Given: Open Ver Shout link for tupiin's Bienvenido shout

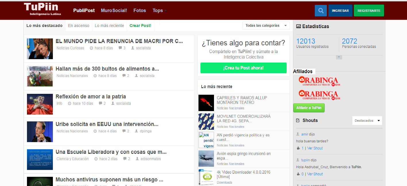Looking at the screenshot, I should coord(315,174).
